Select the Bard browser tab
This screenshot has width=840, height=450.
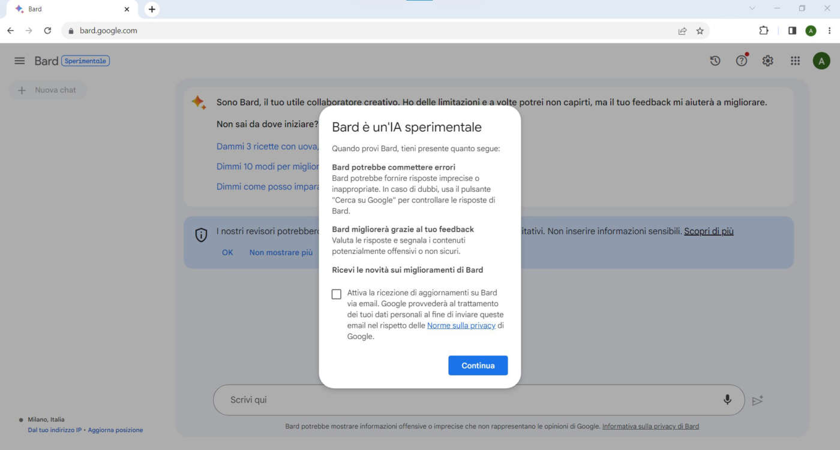tap(71, 9)
